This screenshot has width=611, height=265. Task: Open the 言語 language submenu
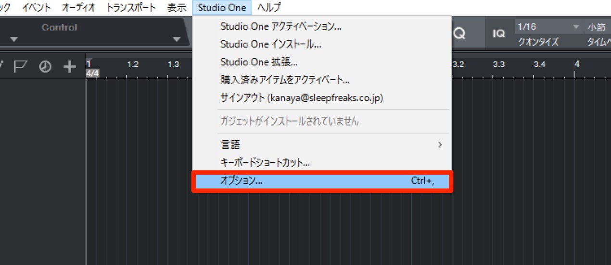pyautogui.click(x=321, y=145)
